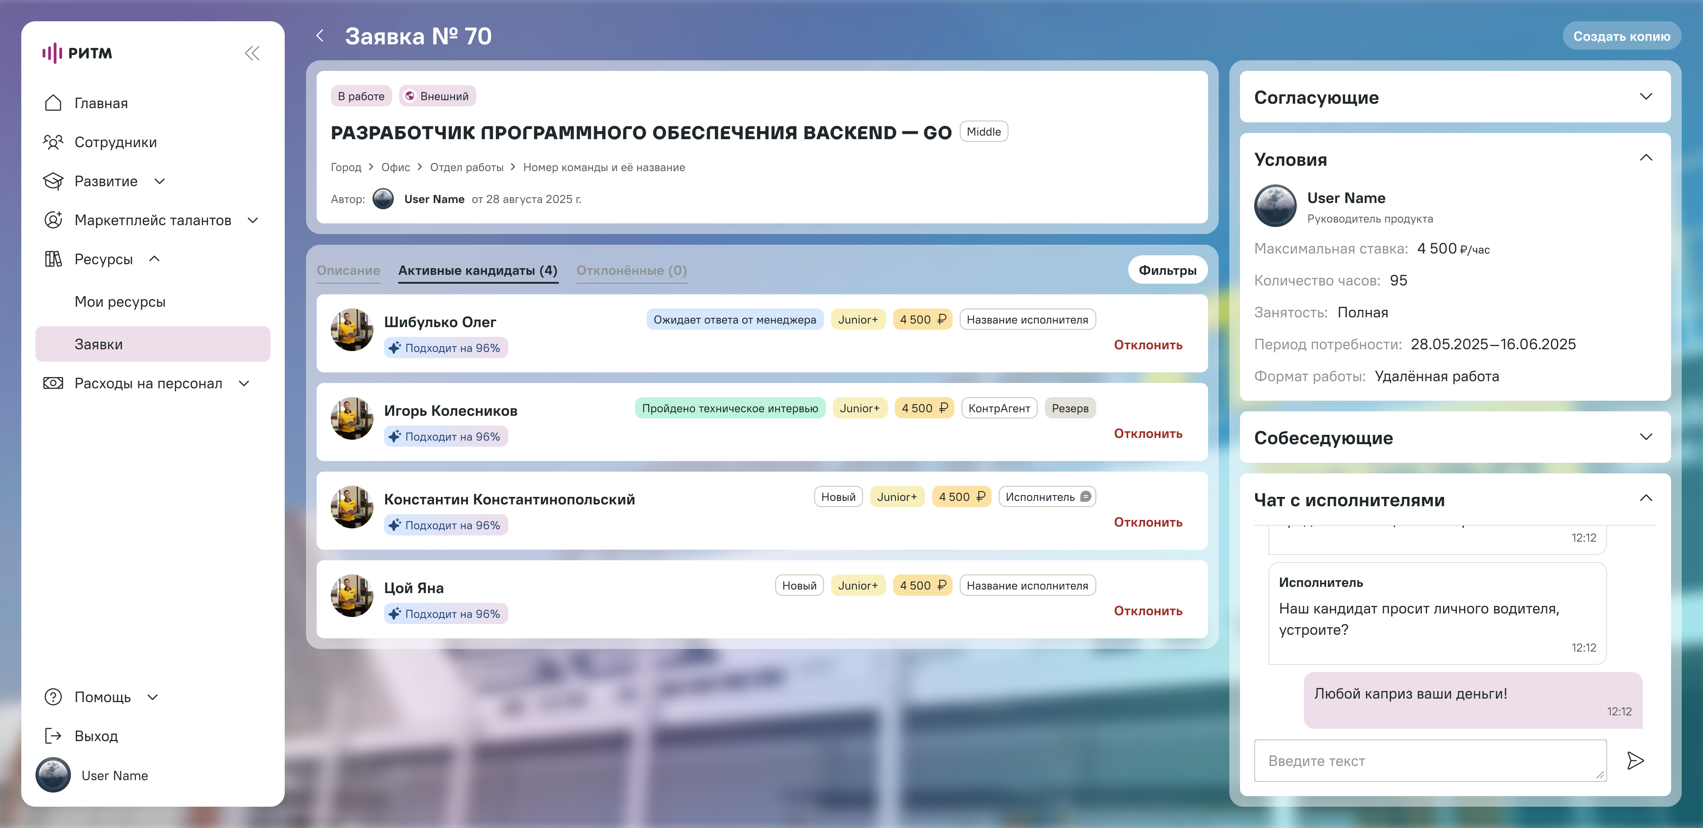
Task: Switch to the Описание tab
Action: tap(349, 270)
